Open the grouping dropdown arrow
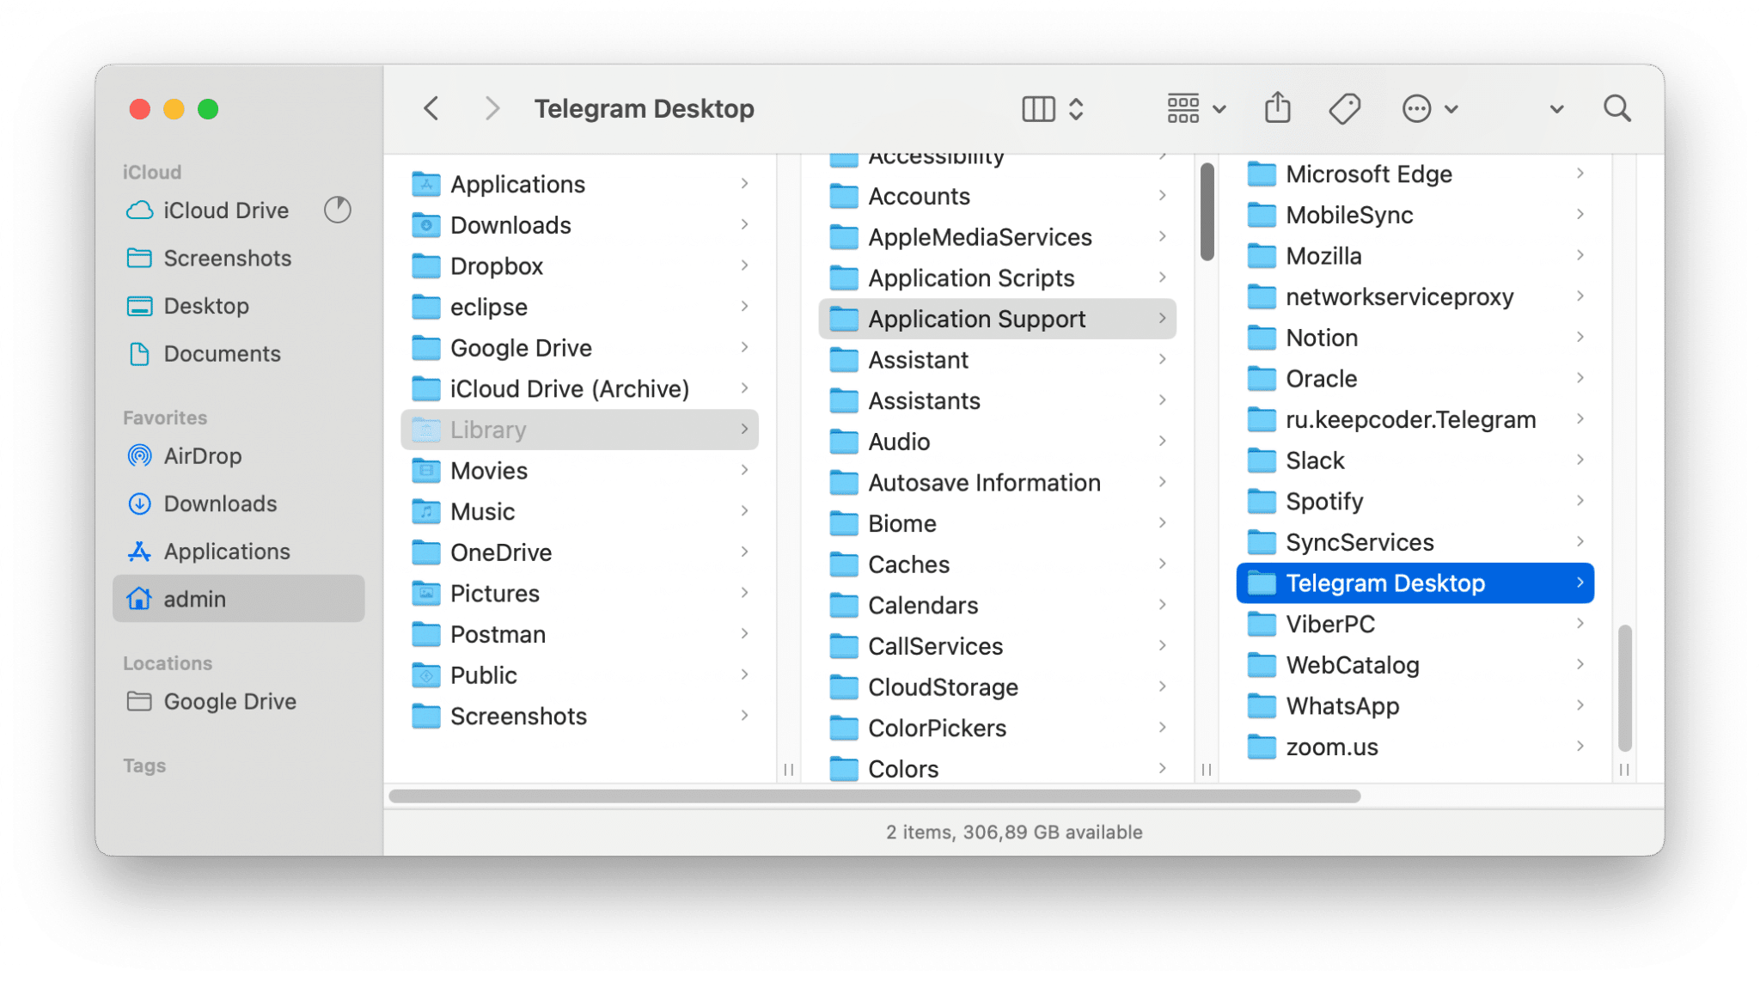Image resolution: width=1760 pixels, height=982 pixels. (1219, 107)
